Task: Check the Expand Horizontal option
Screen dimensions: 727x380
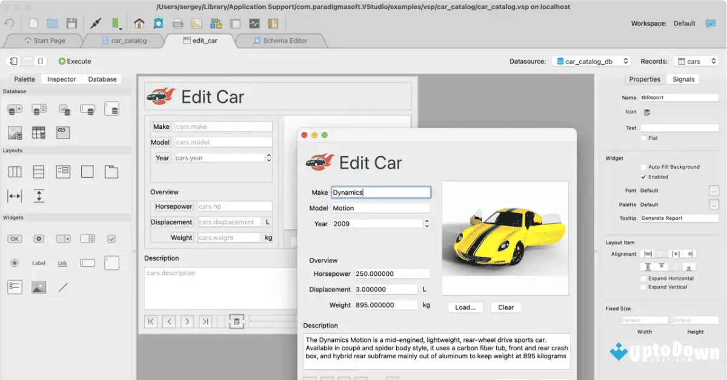Action: (643, 278)
